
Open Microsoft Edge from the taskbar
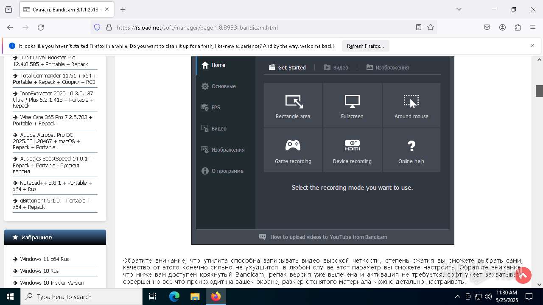[x=174, y=297]
